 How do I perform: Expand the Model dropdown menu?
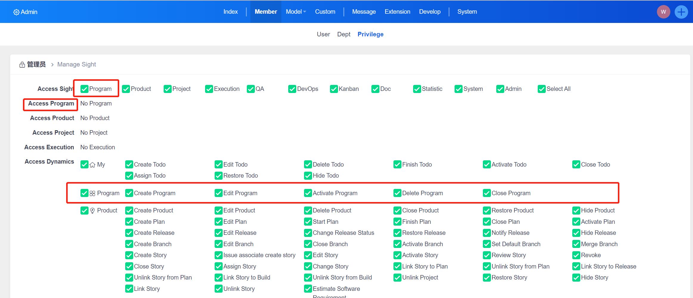click(x=296, y=12)
